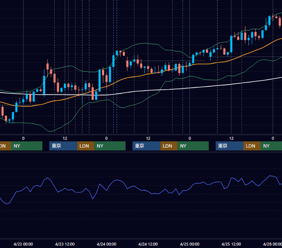Click the LDN session block on 4/23
The height and width of the screenshot is (248, 282).
pyautogui.click(x=85, y=146)
